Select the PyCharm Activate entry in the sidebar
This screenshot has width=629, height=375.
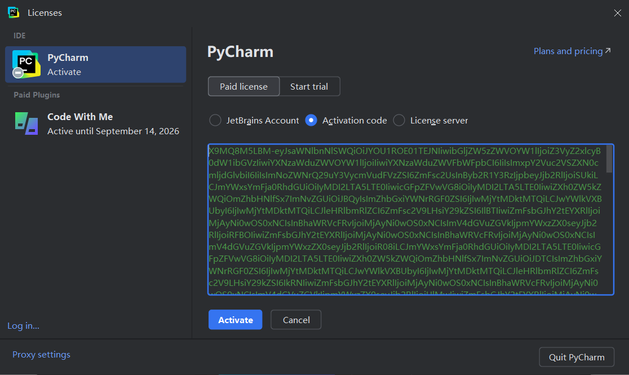95,64
